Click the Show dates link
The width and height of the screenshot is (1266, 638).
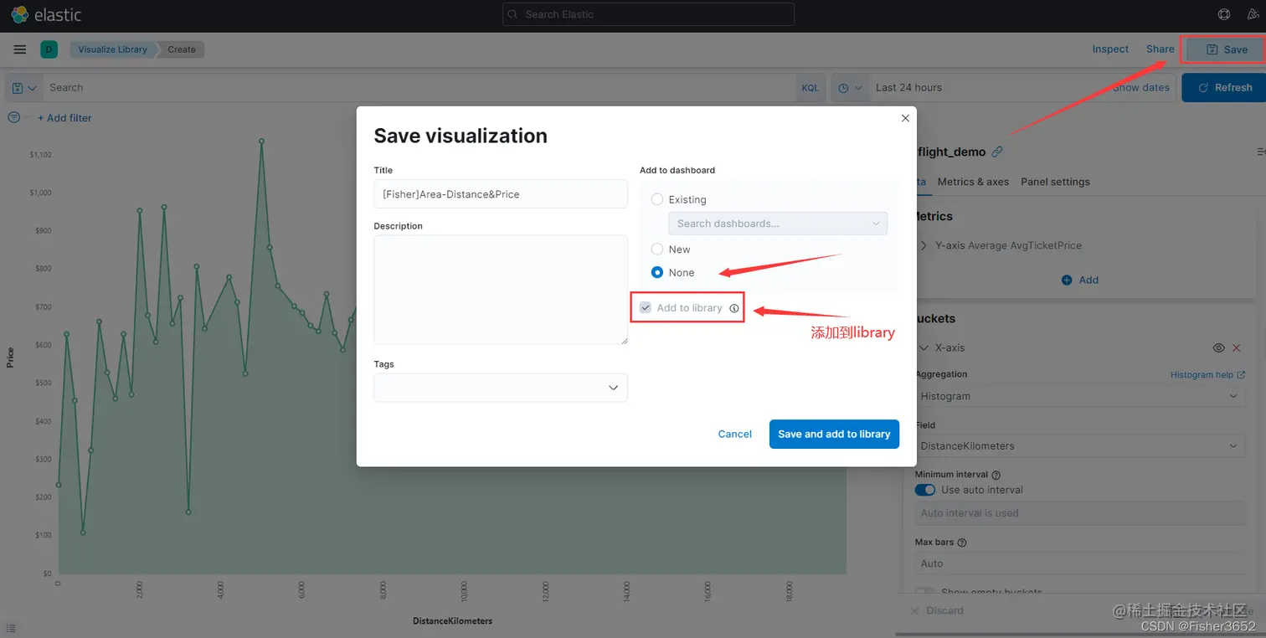pyautogui.click(x=1141, y=87)
